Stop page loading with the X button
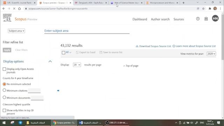Viewport: 224px width, 126px height. [14, 8]
